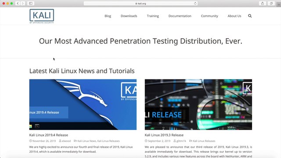Click the user icon beside g0tmi1k
This screenshot has width=281, height=158.
pyautogui.click(x=175, y=141)
